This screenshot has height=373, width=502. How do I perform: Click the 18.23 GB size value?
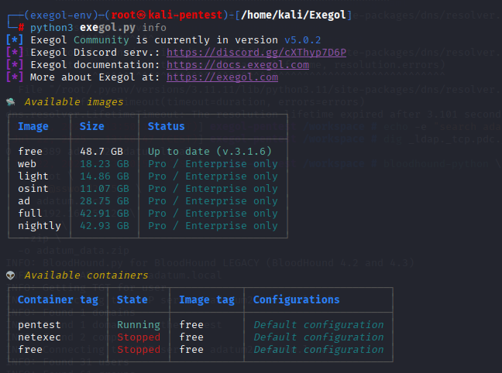click(105, 164)
